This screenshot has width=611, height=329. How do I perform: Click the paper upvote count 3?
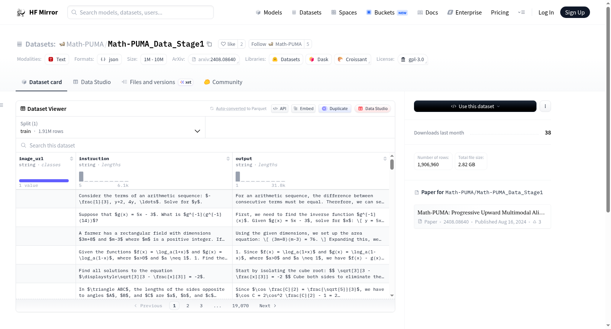pos(537,222)
